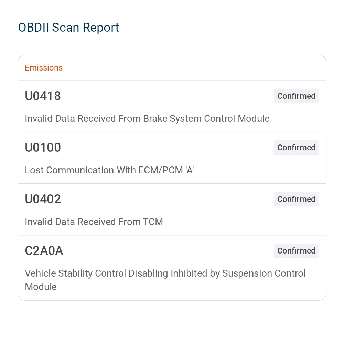Screen dimensions: 344x344
Task: Select the Invalid Data Received From TCM text
Action: pos(94,222)
